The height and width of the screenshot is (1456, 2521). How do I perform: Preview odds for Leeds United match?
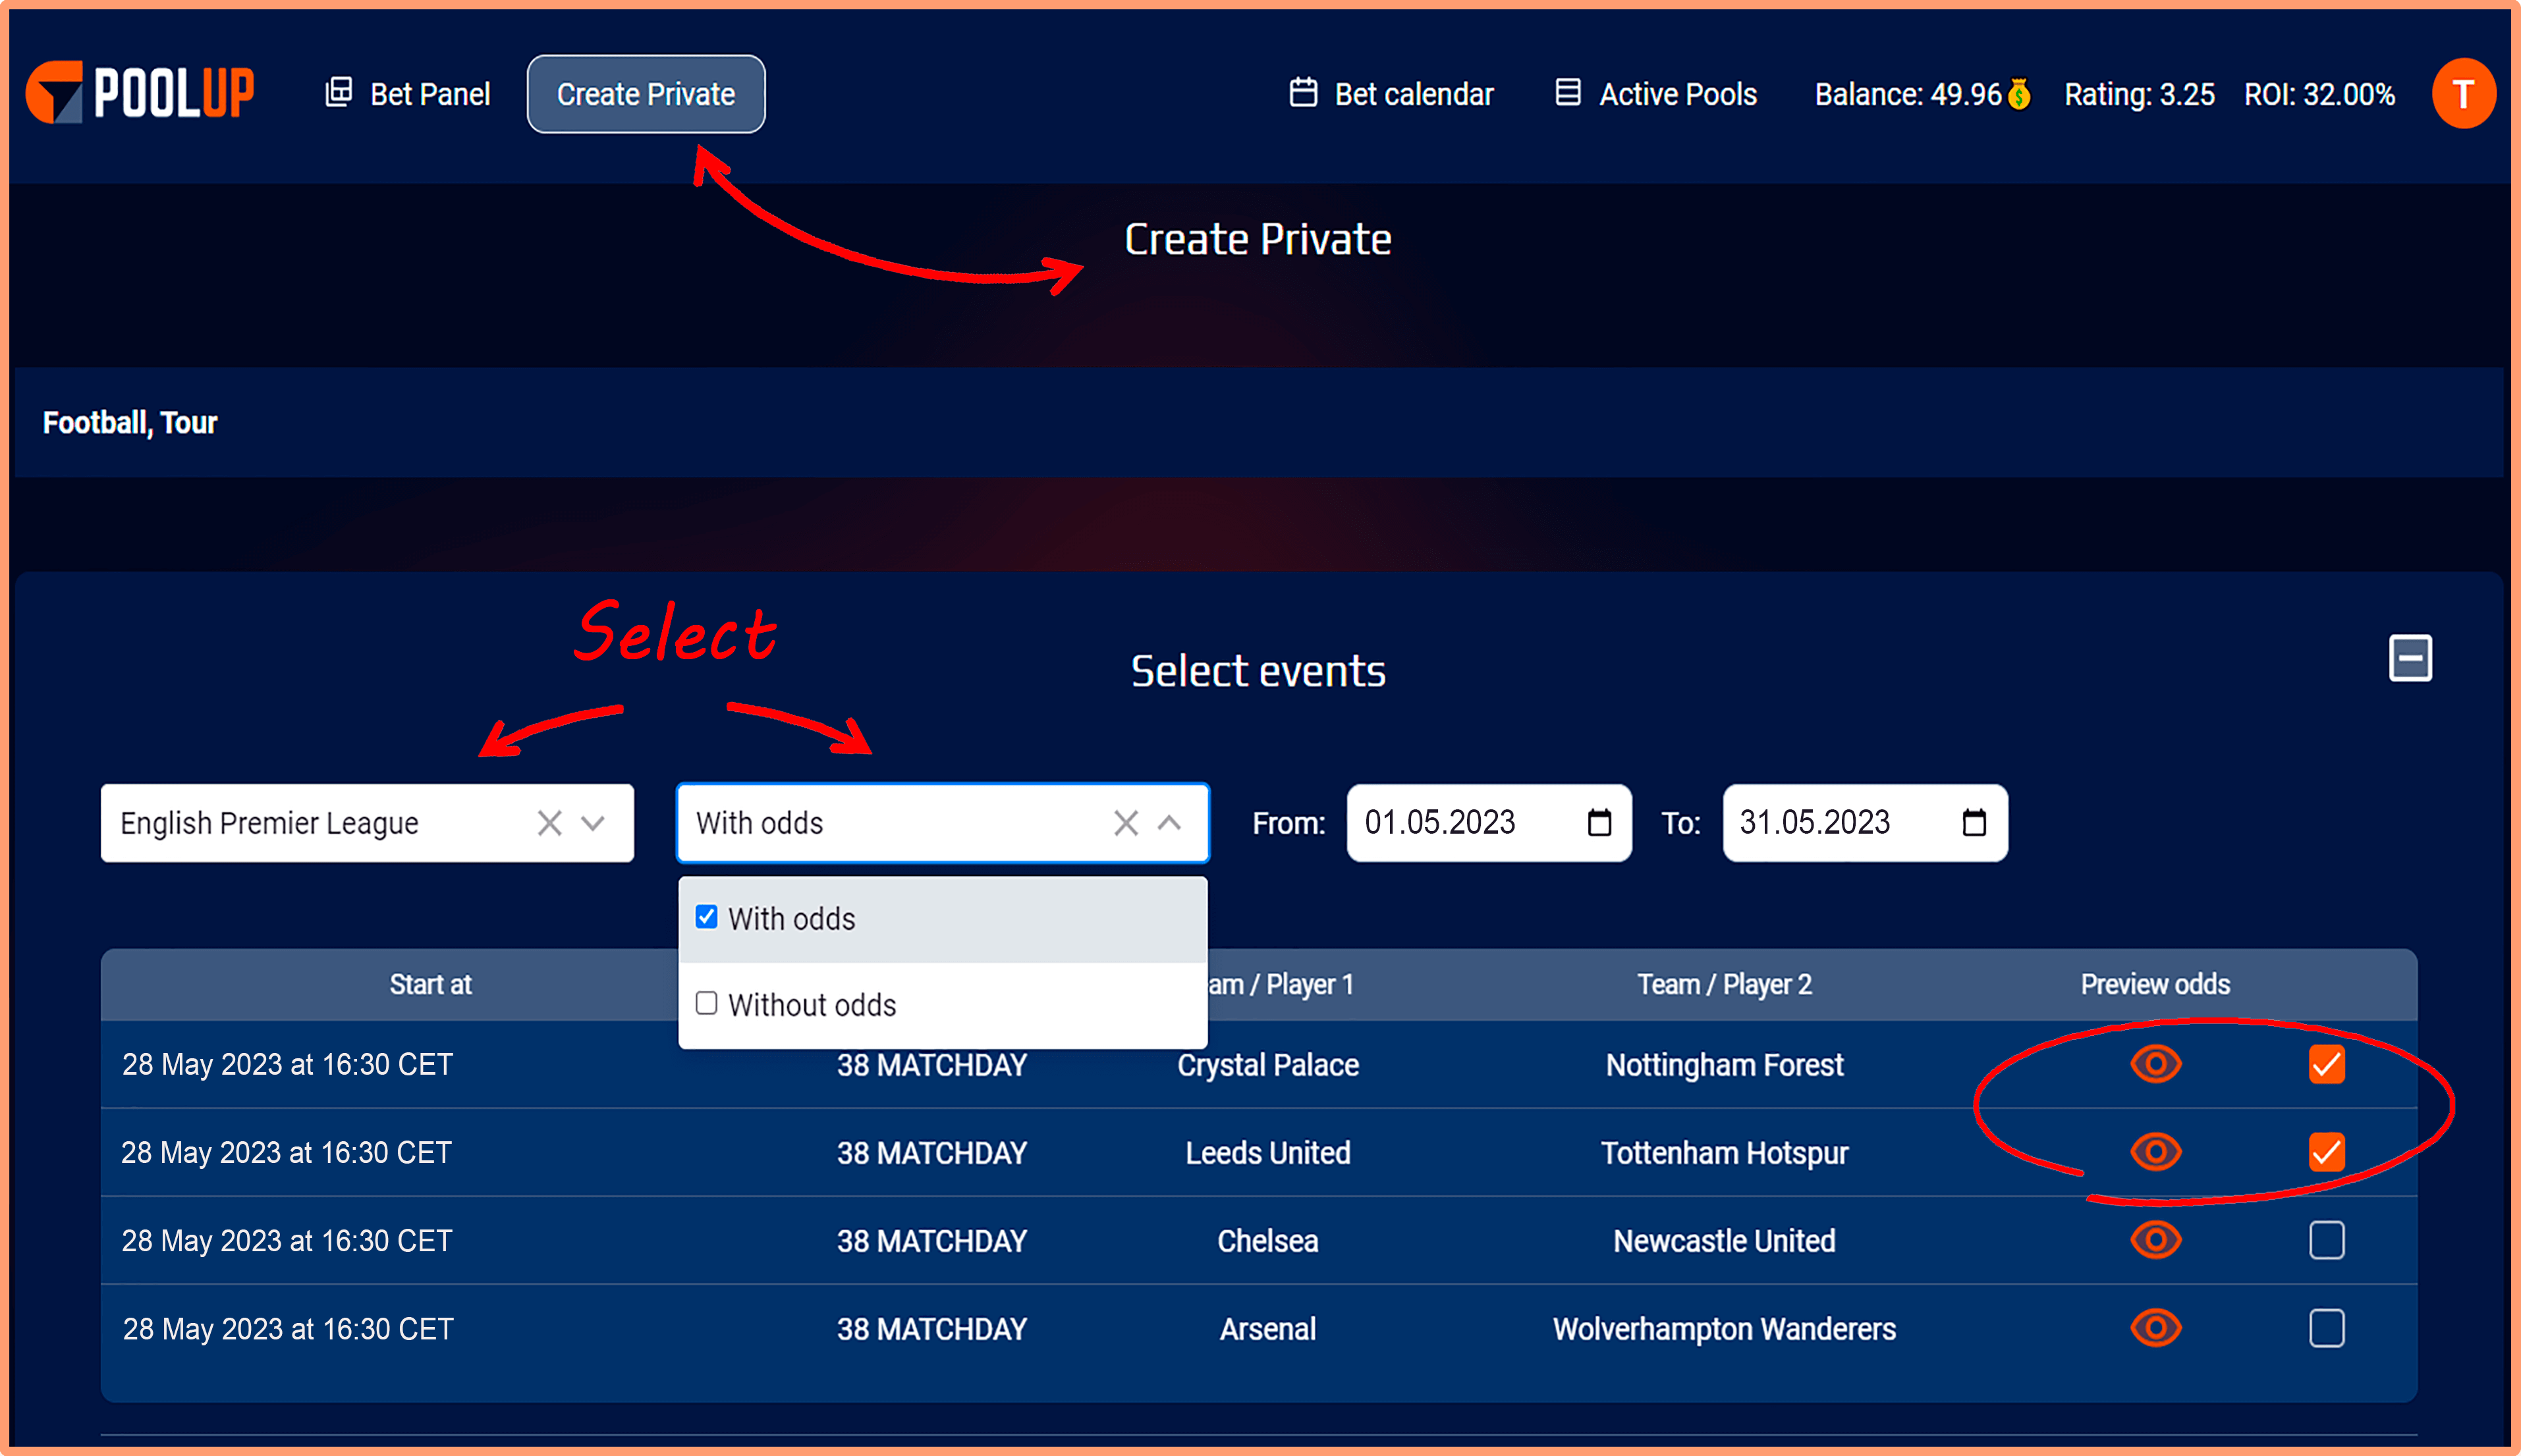[x=2155, y=1151]
